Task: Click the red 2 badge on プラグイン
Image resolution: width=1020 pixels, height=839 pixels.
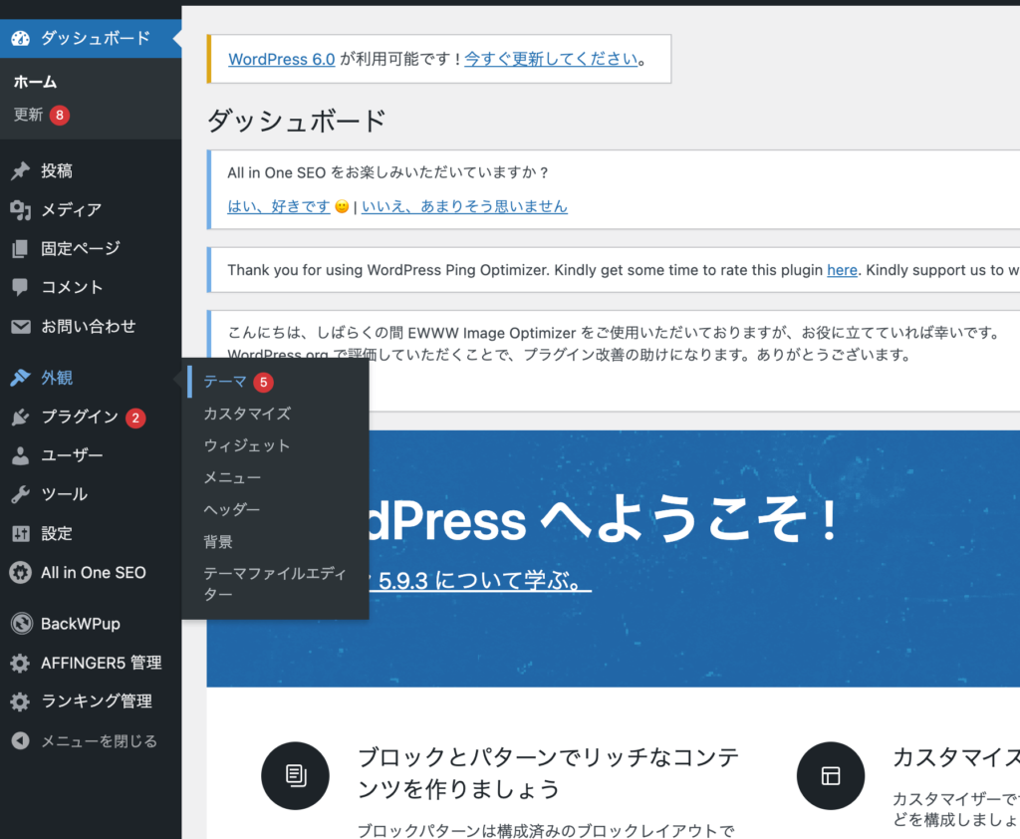Action: click(135, 418)
